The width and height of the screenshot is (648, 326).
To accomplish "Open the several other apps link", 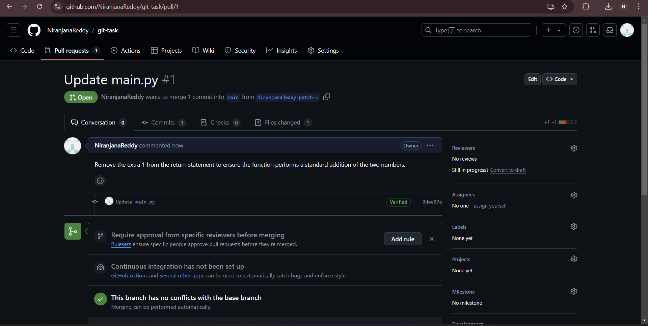I will click(182, 276).
